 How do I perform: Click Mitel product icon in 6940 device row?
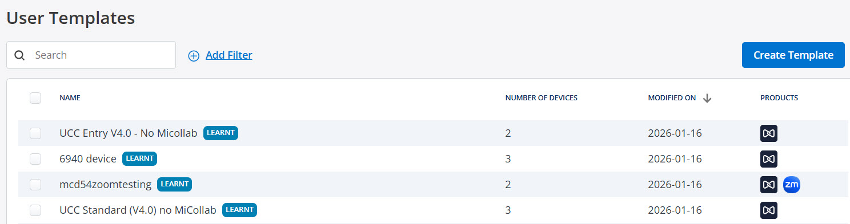tap(769, 159)
